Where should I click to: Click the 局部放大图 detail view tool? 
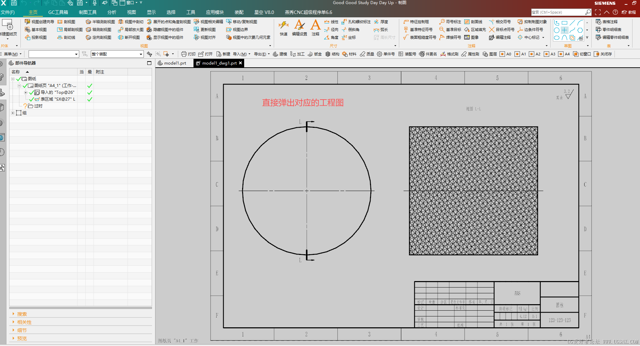pos(131,30)
